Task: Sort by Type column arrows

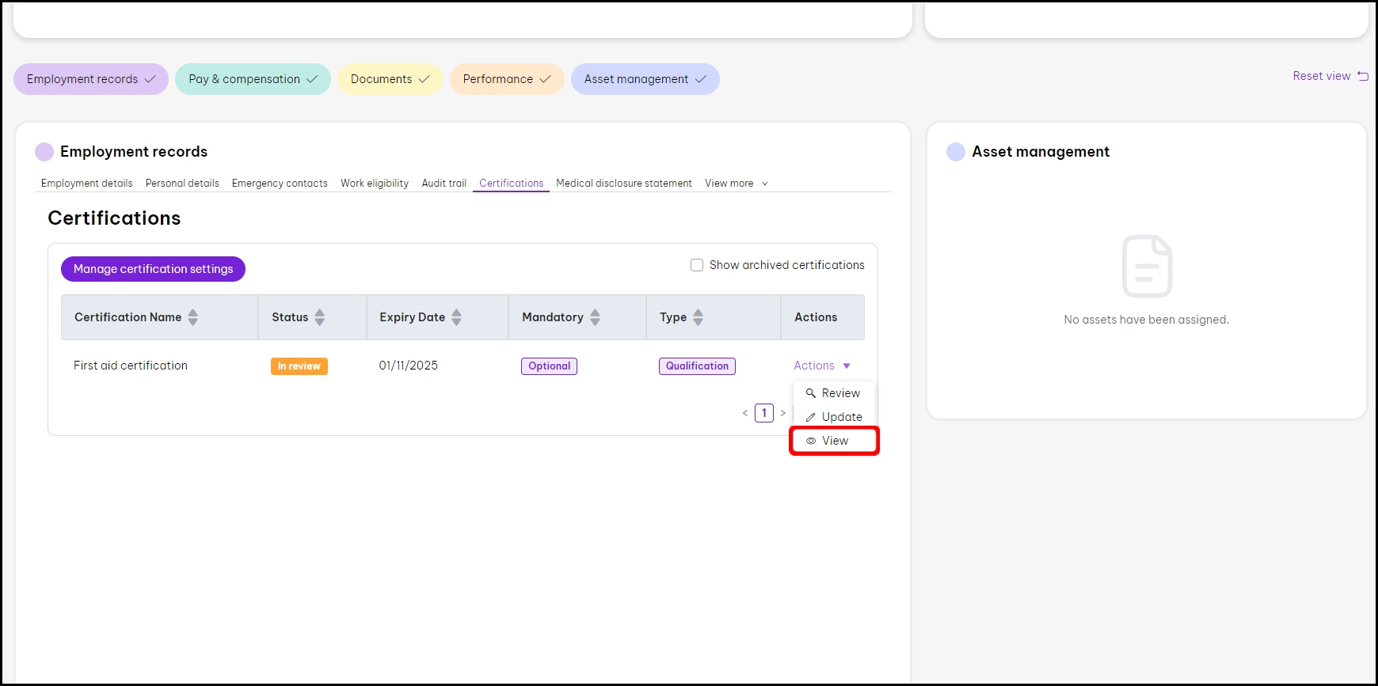Action: [699, 317]
